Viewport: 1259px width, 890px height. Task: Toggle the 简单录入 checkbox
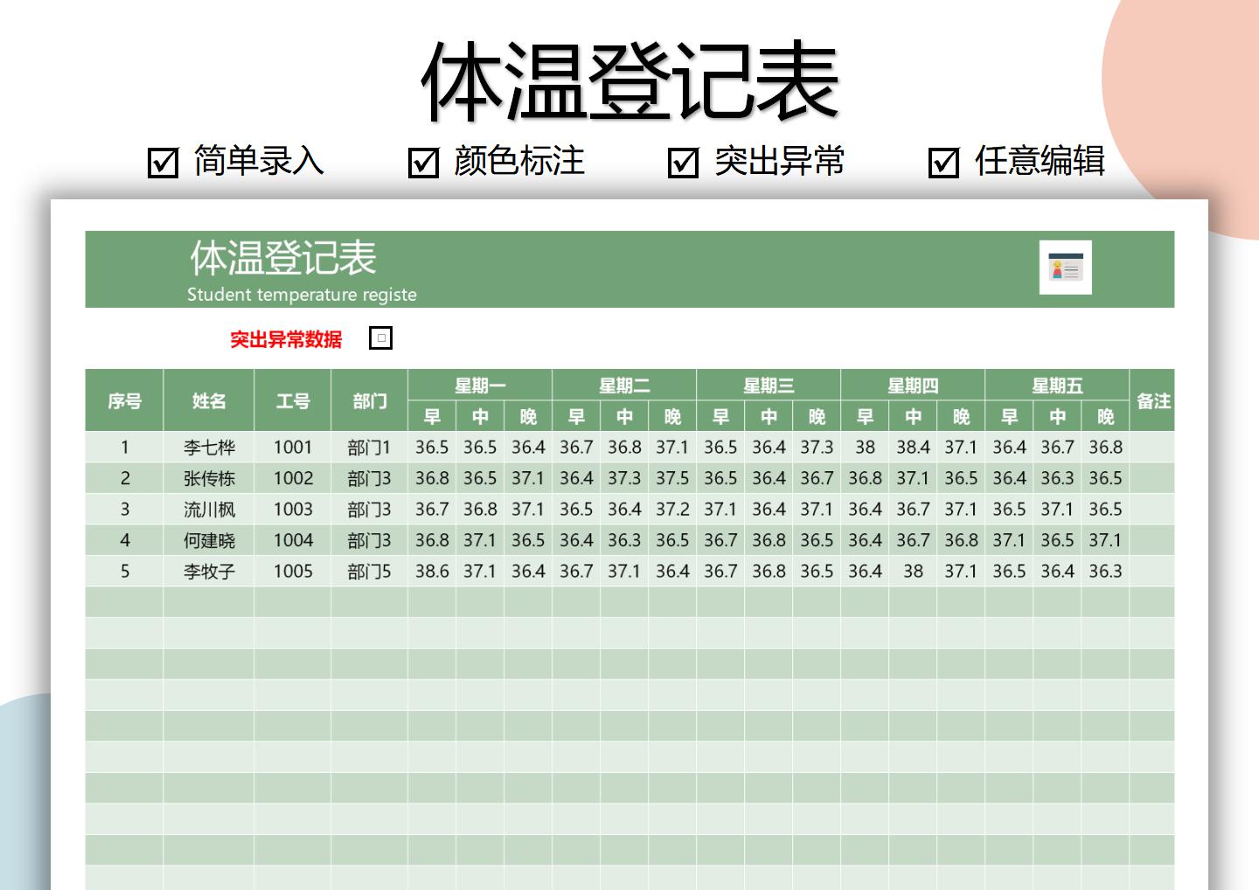pyautogui.click(x=162, y=161)
